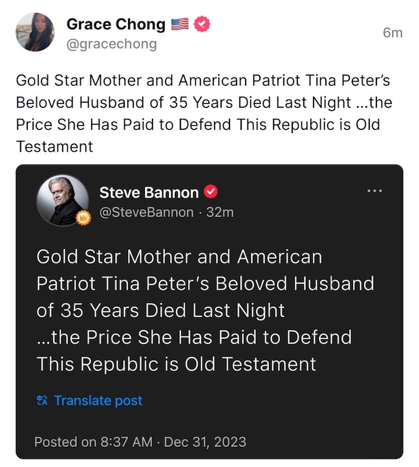Click the Steve Bannon display name

click(x=149, y=192)
